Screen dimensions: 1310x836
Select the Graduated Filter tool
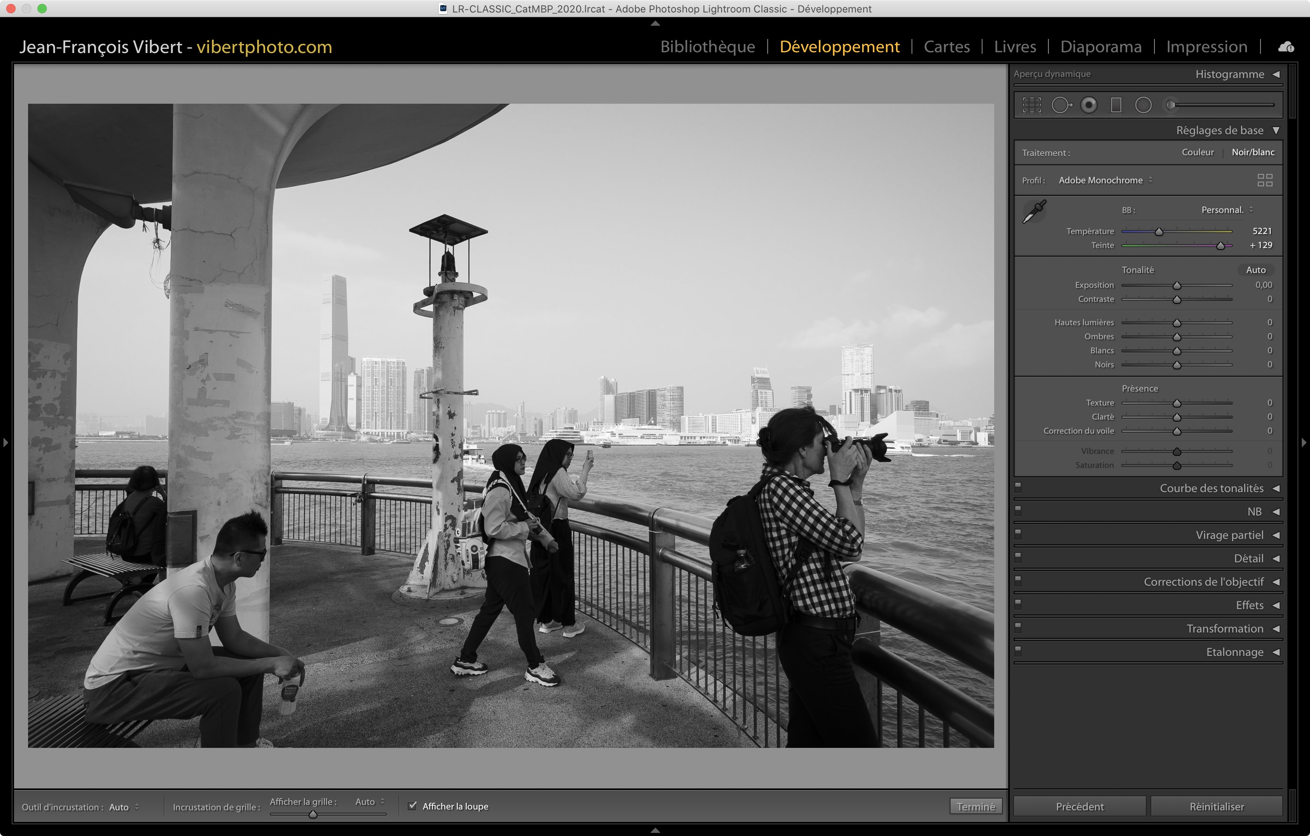pyautogui.click(x=1116, y=105)
